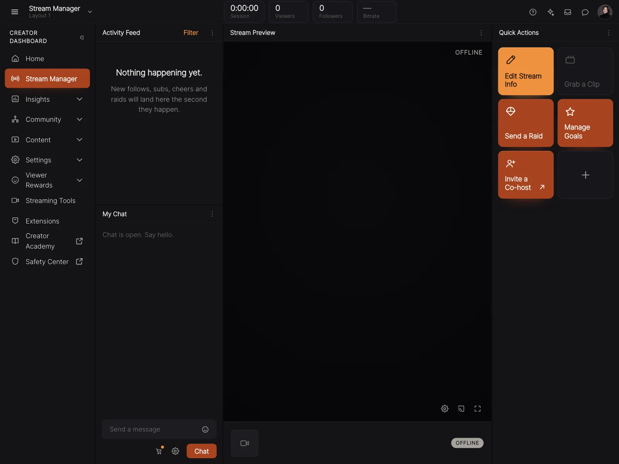Click the sparkle icon in top bar
The image size is (619, 464).
tap(551, 12)
